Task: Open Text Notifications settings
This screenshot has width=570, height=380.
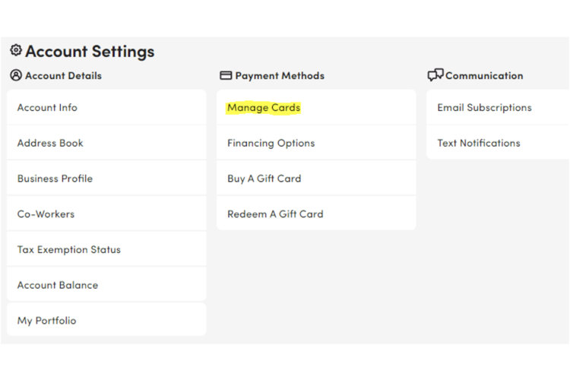Action: point(479,143)
